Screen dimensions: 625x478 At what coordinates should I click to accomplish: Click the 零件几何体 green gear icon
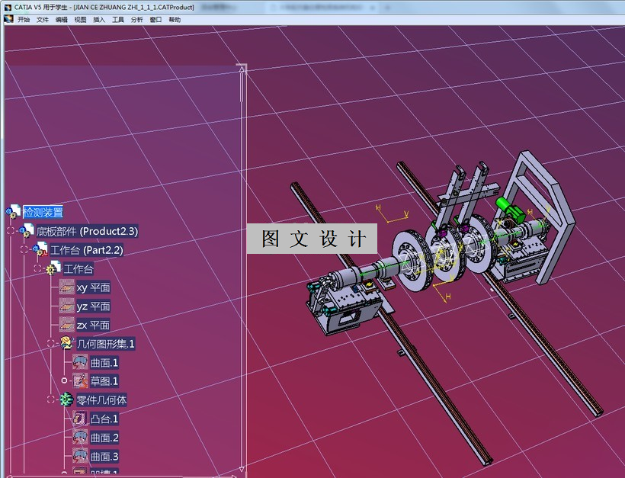(66, 399)
